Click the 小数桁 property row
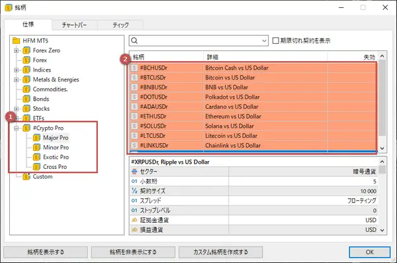 [254, 182]
